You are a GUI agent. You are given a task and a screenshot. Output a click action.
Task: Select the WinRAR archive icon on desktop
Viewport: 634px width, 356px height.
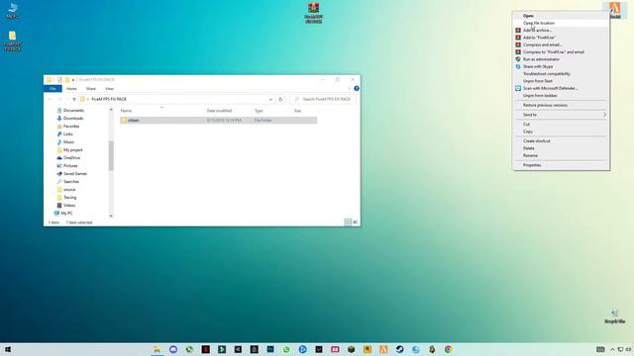click(314, 13)
